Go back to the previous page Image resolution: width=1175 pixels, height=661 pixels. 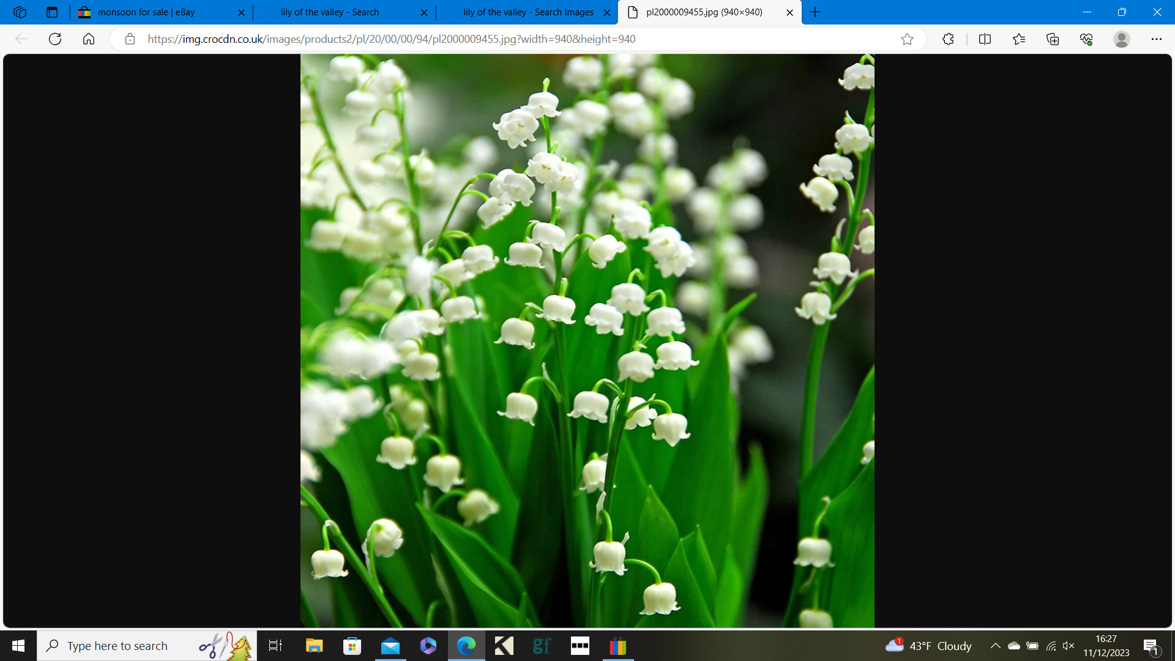click(x=21, y=39)
